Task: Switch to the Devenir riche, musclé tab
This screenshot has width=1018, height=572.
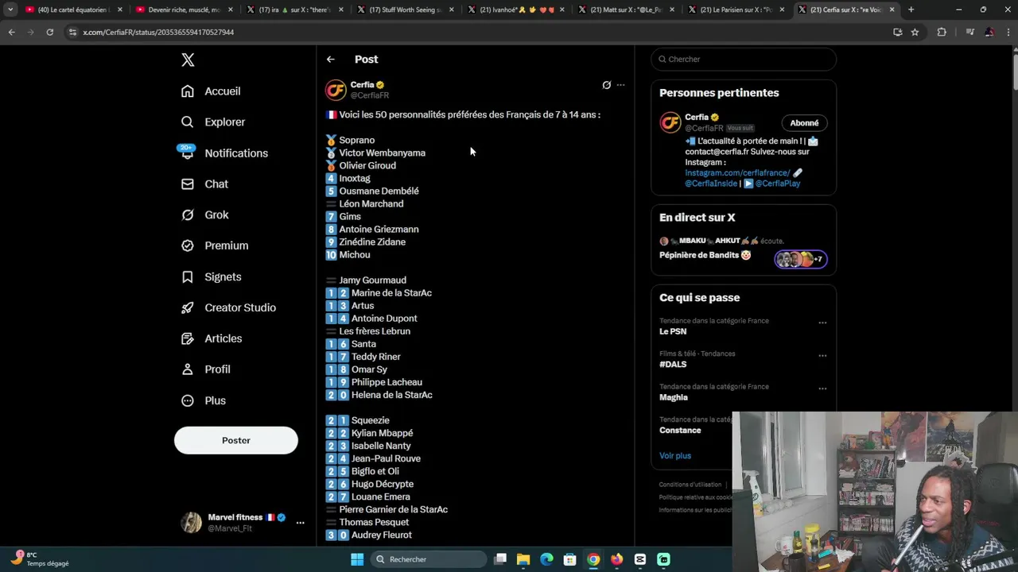Action: 182,10
